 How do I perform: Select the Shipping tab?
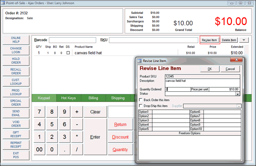pos(118,98)
